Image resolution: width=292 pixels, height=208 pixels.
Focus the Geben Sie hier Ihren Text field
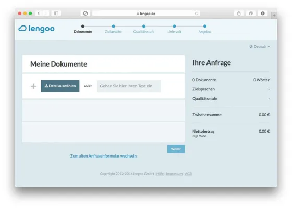click(129, 86)
